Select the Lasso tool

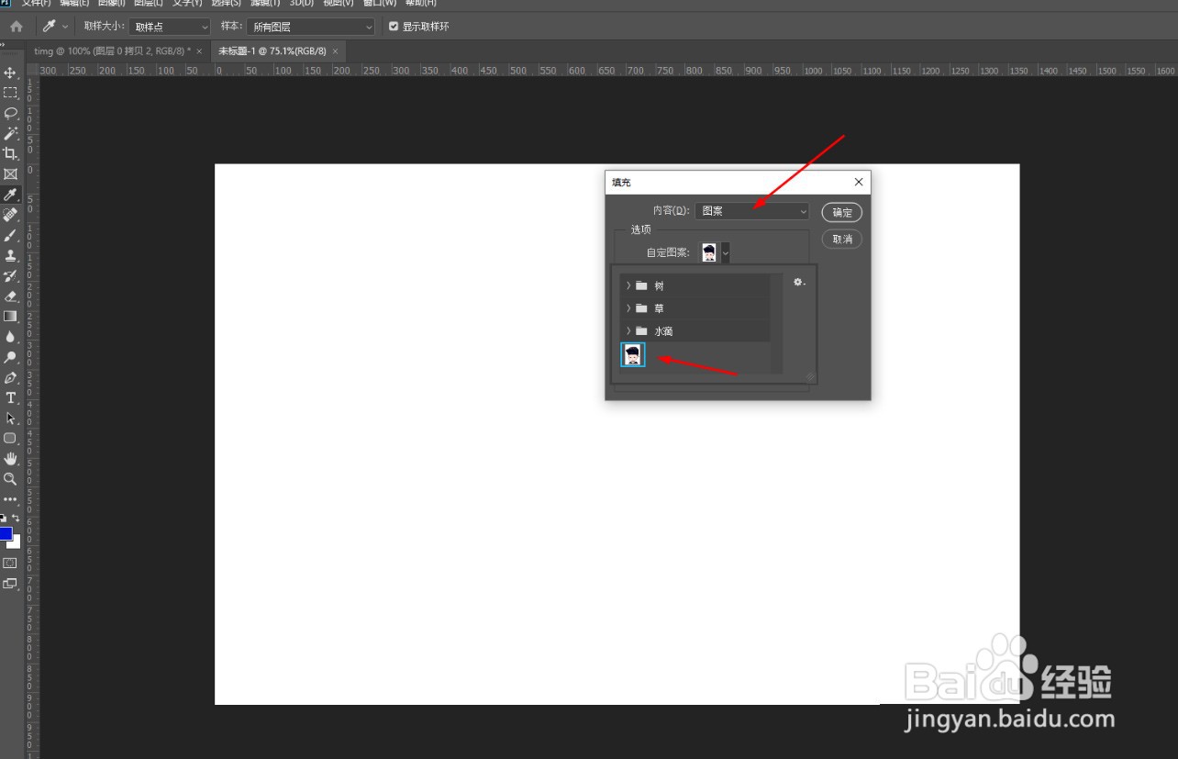tap(11, 113)
